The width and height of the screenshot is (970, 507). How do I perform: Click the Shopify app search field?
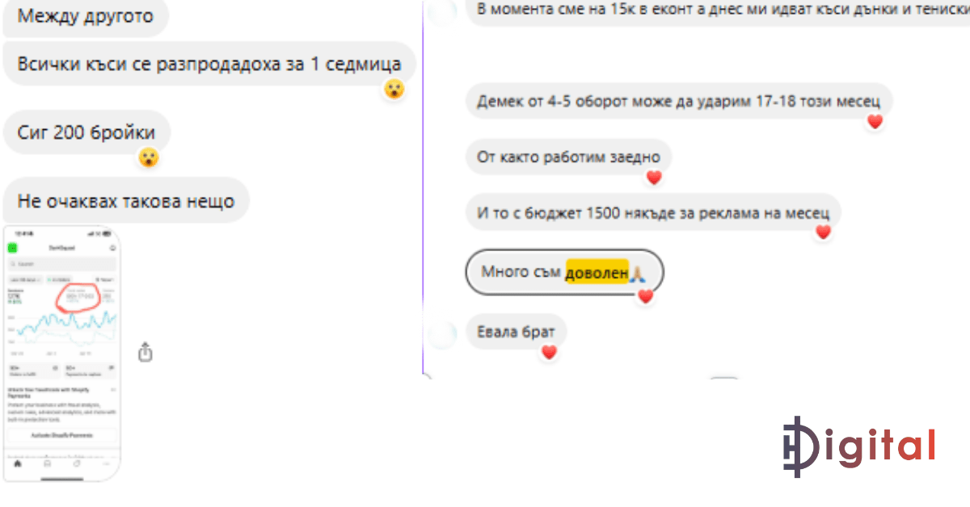click(61, 264)
